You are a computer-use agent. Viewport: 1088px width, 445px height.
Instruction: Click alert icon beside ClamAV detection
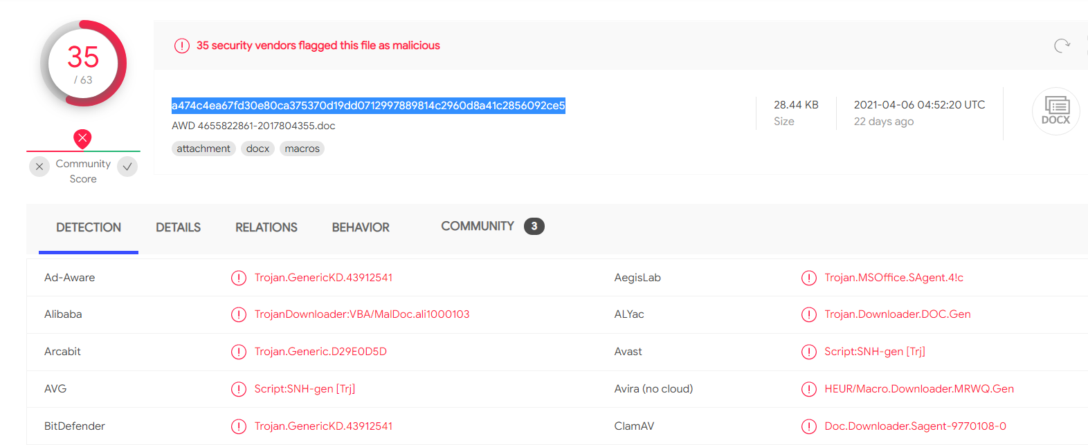(x=808, y=426)
